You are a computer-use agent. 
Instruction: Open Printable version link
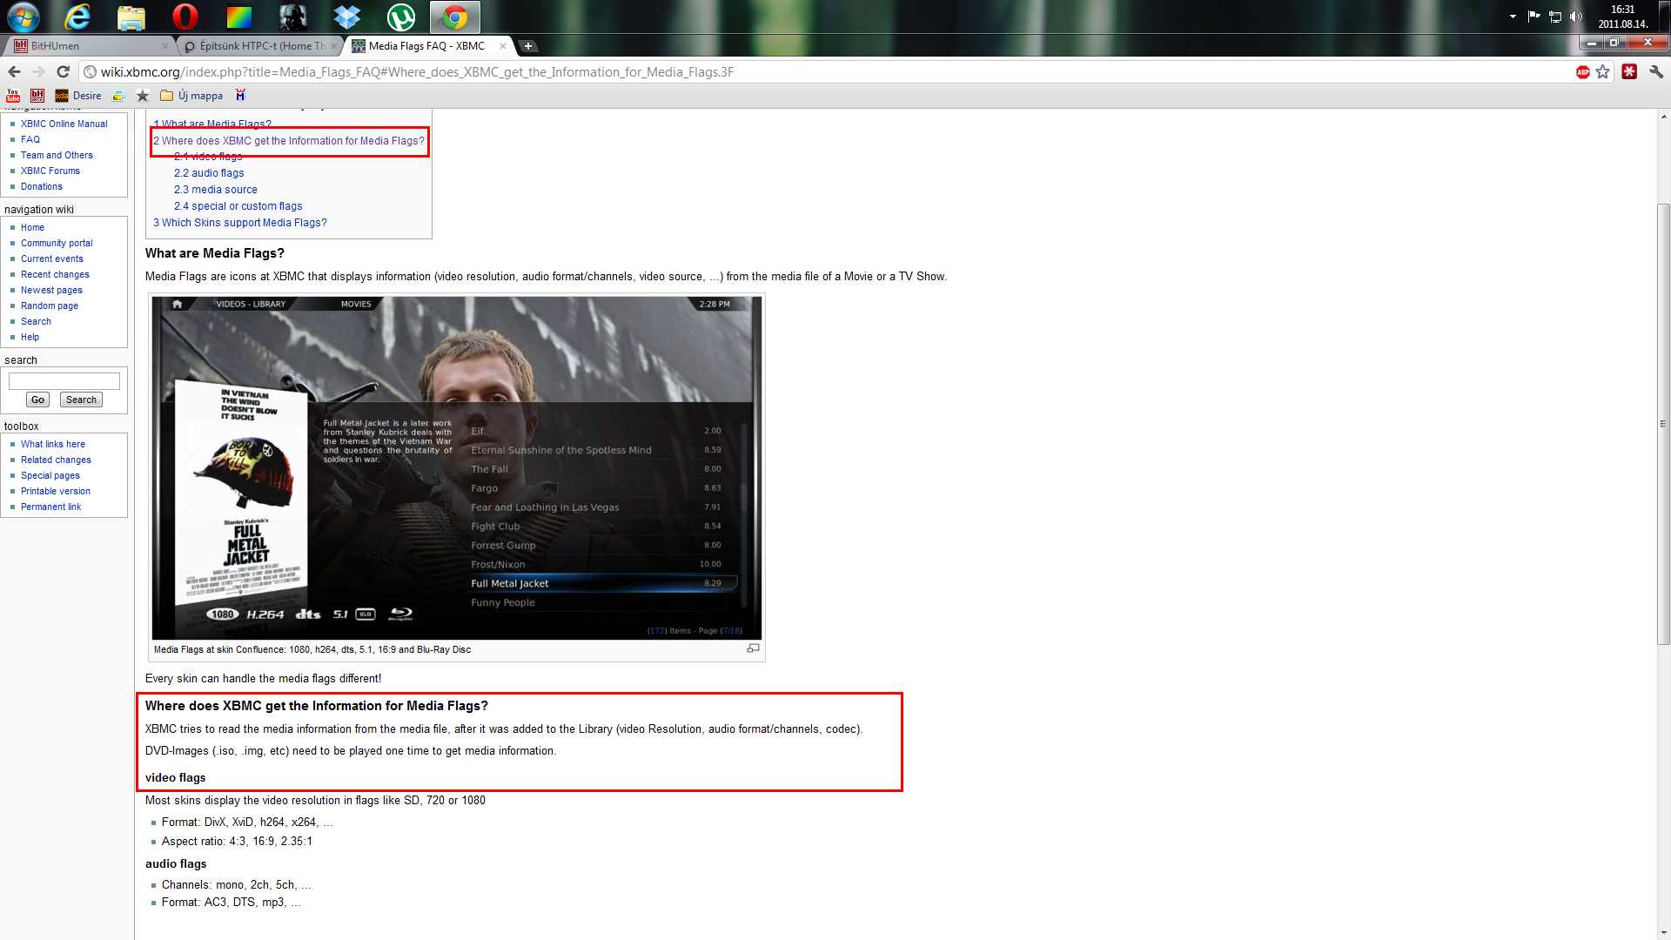click(56, 491)
